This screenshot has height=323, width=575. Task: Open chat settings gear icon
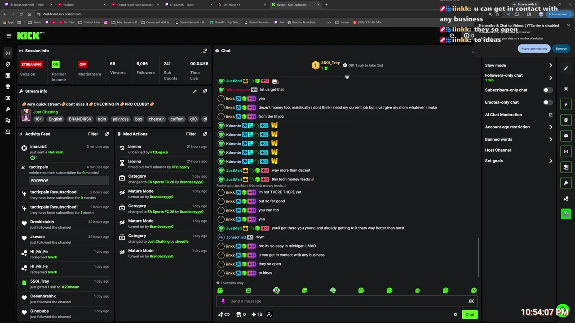click(455, 314)
